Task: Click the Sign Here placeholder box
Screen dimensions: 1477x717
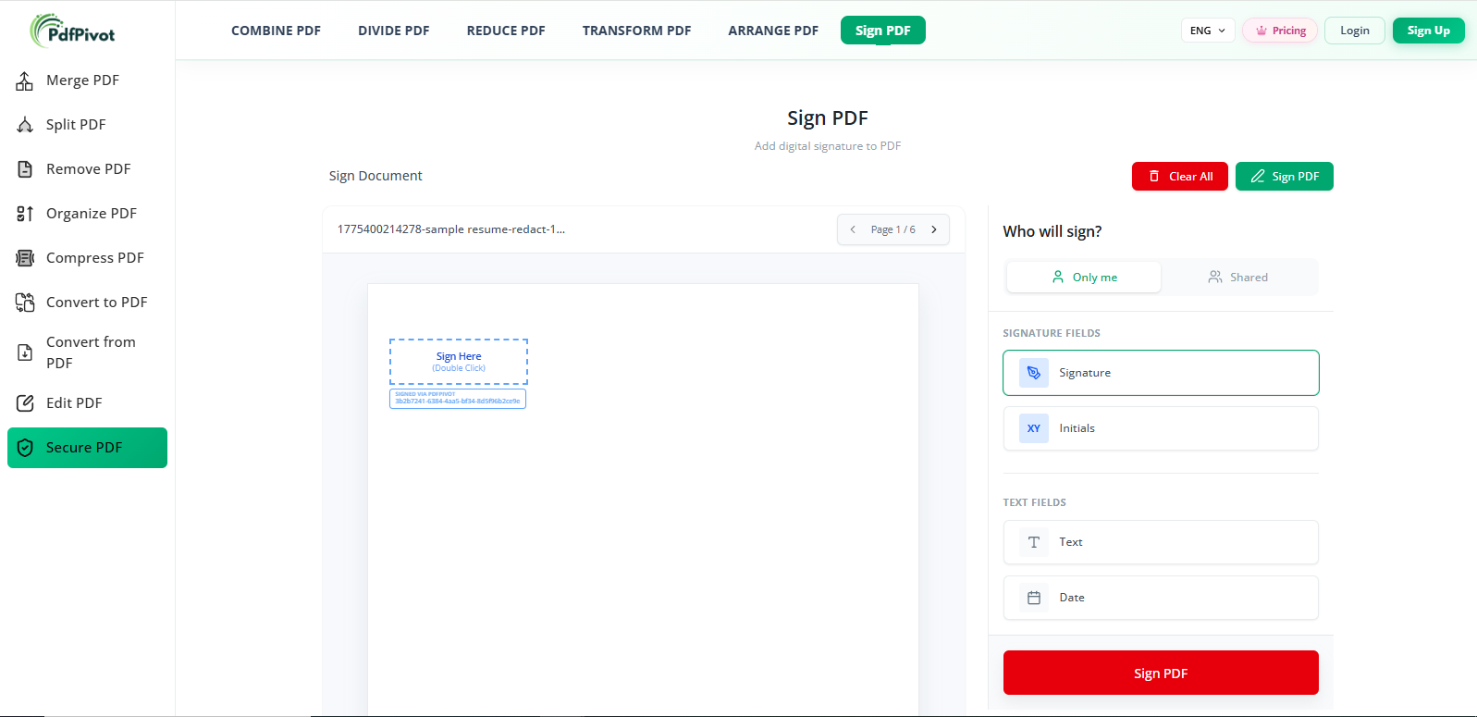Action: click(459, 361)
